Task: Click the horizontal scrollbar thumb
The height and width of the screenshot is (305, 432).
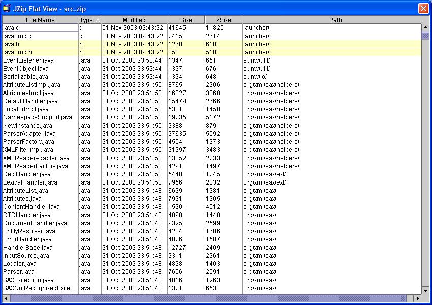Action: pos(208,298)
